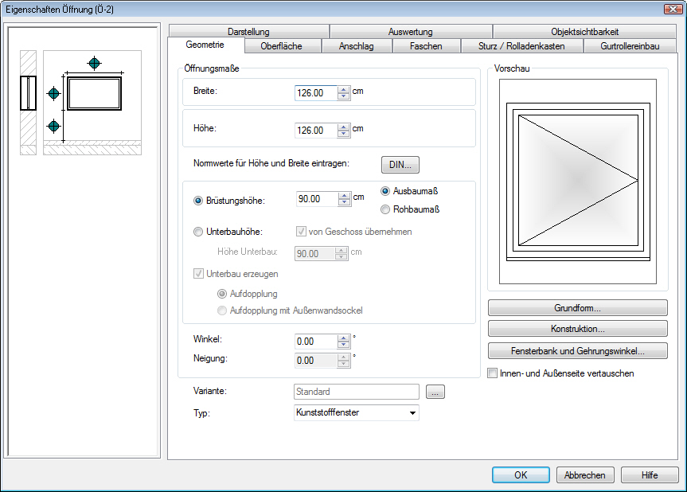Screen dimensions: 687x492
Task: Increase the Höhe value with the up arrow
Action: click(x=344, y=127)
